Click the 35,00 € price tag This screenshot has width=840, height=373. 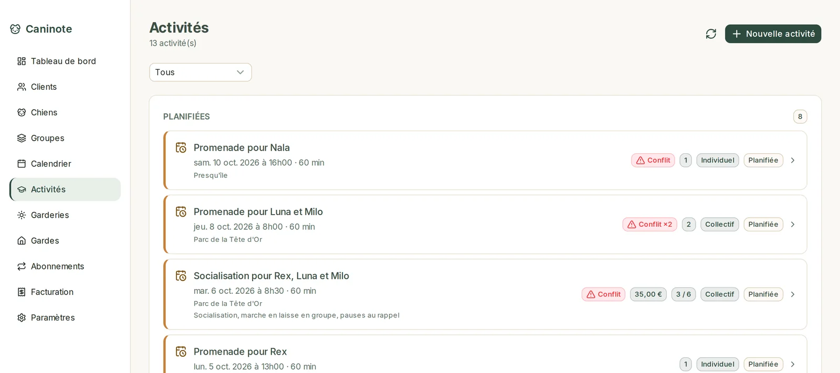648,294
